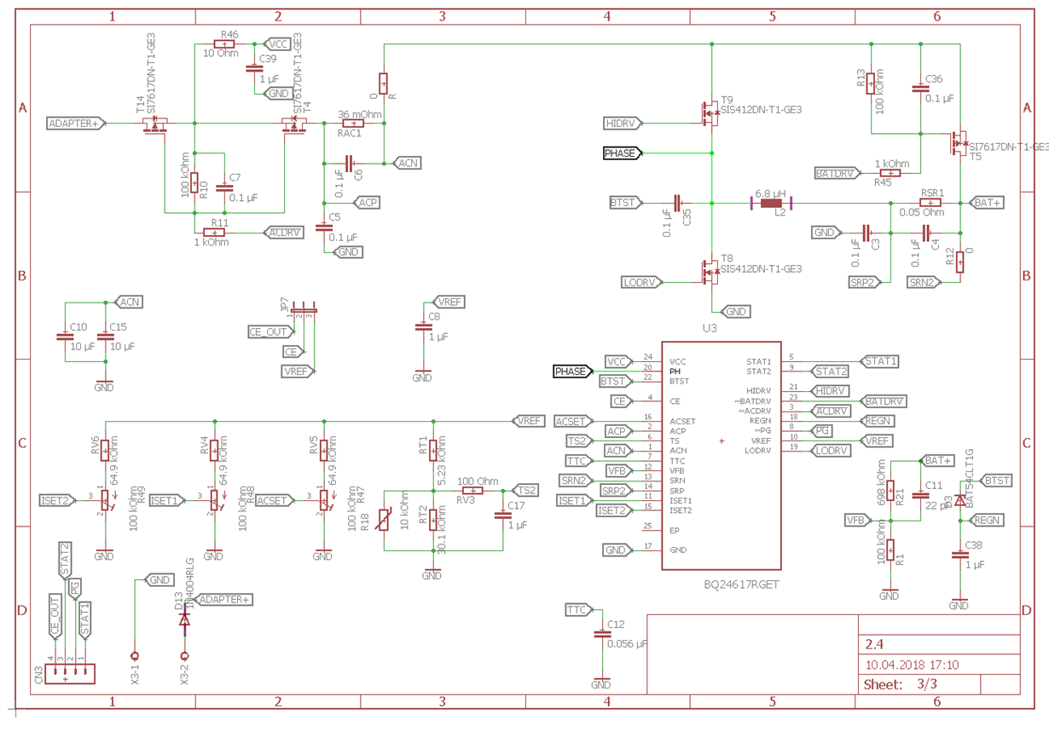This screenshot has width=1049, height=737.
Task: Select the STAT2 label at U3 pin 9
Action: coord(829,371)
